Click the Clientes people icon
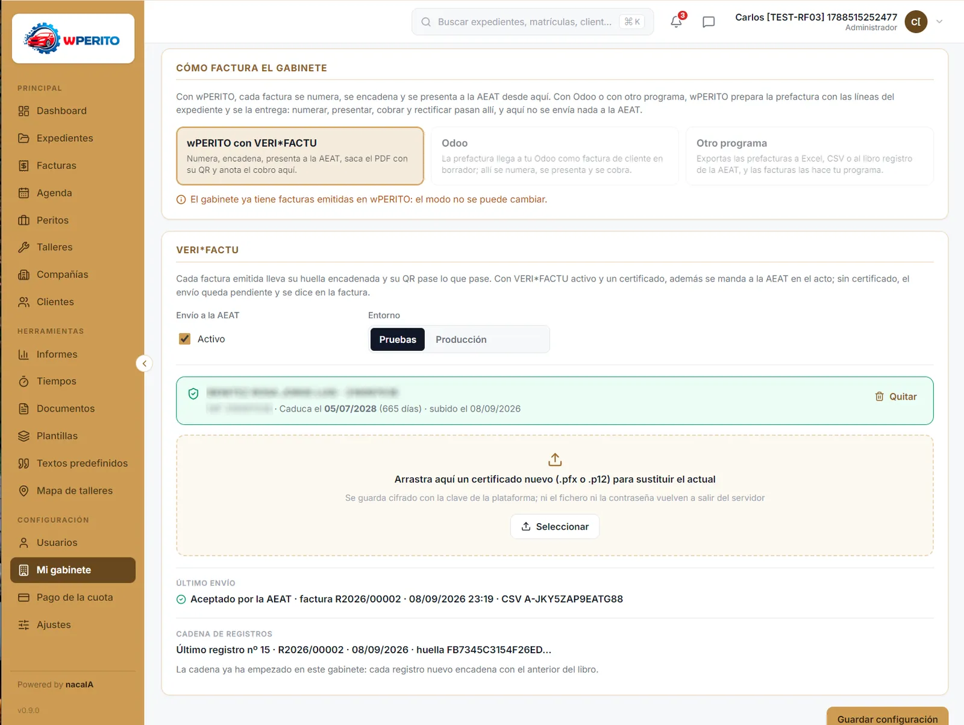 pos(23,302)
